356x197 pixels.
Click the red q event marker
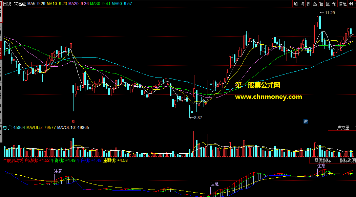[73, 122]
